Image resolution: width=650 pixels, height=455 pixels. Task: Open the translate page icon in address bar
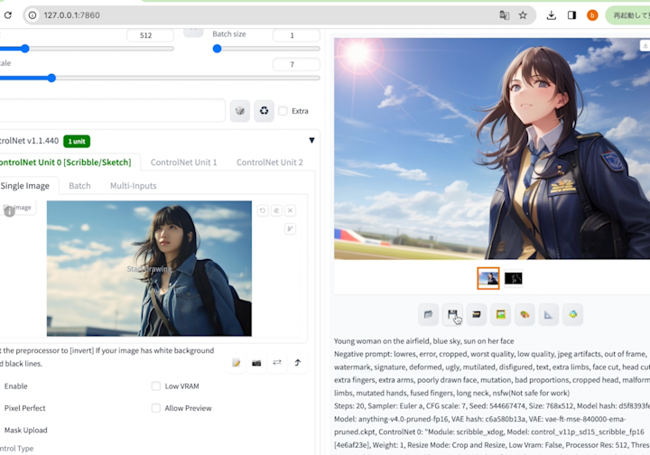click(x=504, y=15)
